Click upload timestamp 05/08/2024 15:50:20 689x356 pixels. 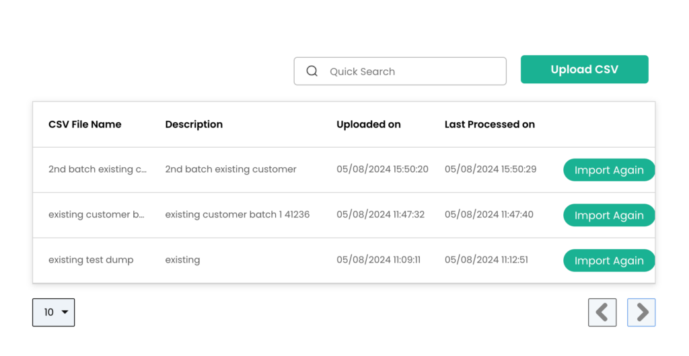pos(382,169)
